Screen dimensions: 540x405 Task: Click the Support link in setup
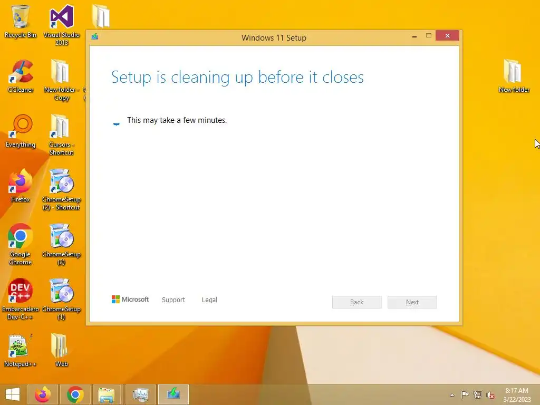[173, 300]
